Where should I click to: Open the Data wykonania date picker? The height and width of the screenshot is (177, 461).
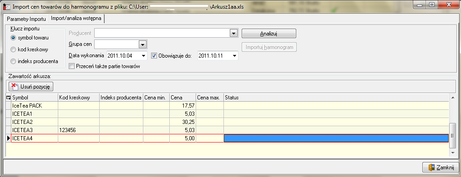(144, 56)
